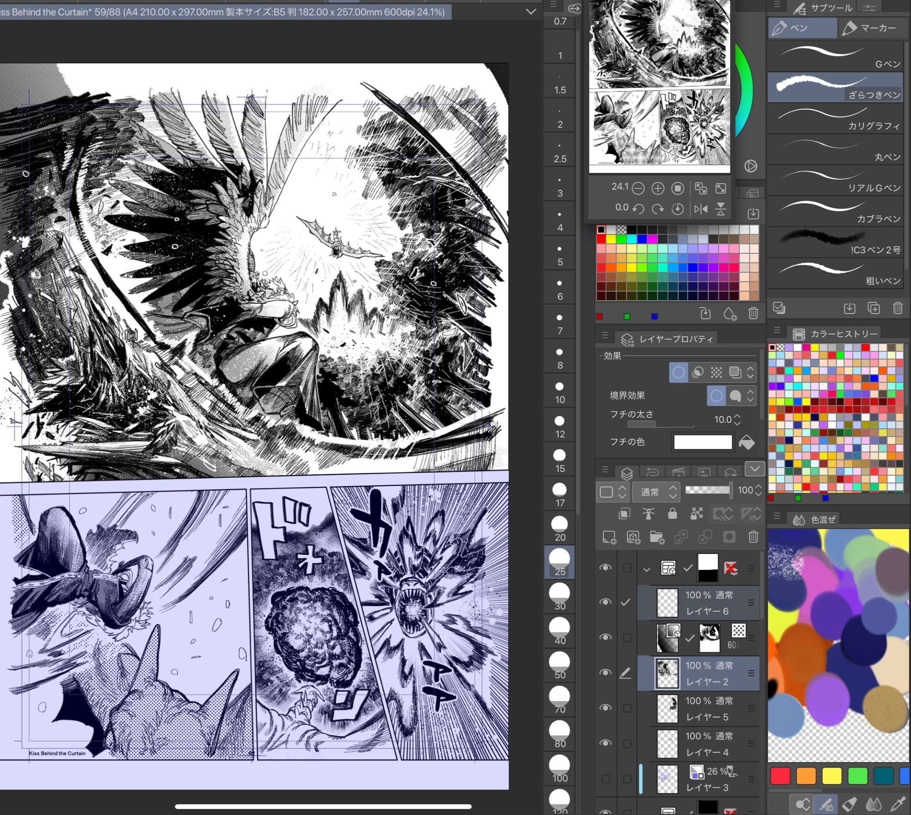This screenshot has width=911, height=815.
Task: Flip canvas horizontally in navigator
Action: click(701, 209)
